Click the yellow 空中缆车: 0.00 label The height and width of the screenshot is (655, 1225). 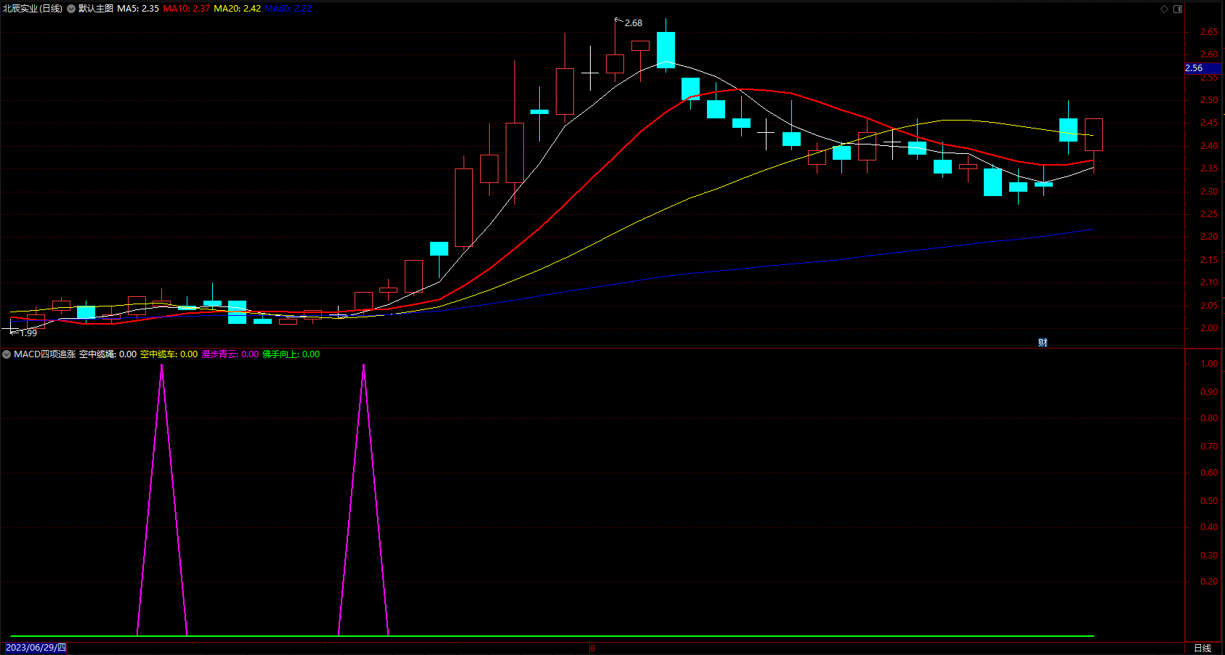click(x=169, y=354)
